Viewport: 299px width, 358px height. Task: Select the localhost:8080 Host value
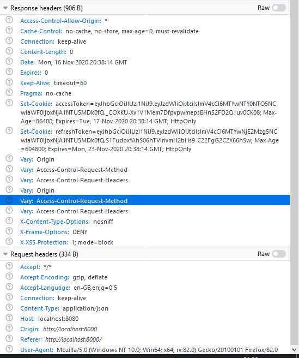(x=58, y=319)
